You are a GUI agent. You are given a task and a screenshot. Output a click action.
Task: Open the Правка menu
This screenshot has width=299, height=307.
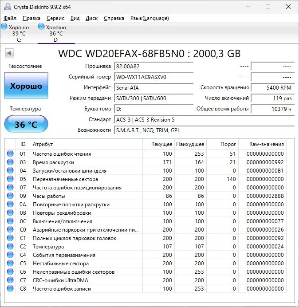coord(31,18)
